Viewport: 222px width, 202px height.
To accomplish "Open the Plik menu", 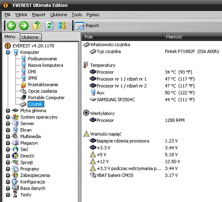I will 7,15.
